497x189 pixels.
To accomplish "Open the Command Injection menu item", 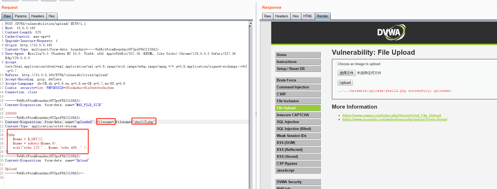I will point(298,87).
